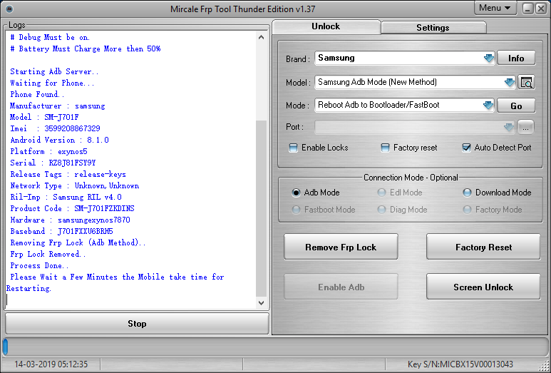Click the 'Product Code : SM-J701FZKDINS' log line
551x373 pixels.
pyautogui.click(x=72, y=208)
